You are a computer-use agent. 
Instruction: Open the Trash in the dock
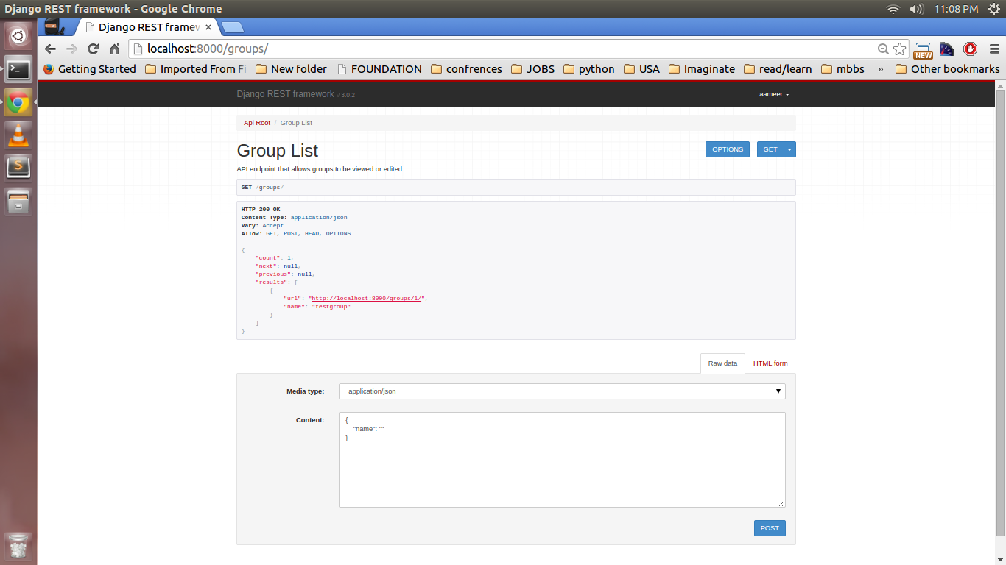pyautogui.click(x=18, y=546)
